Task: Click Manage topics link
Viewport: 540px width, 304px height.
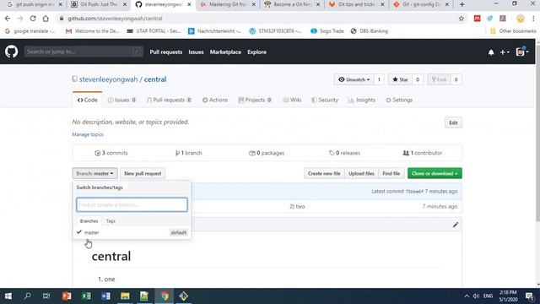Action: click(x=88, y=134)
